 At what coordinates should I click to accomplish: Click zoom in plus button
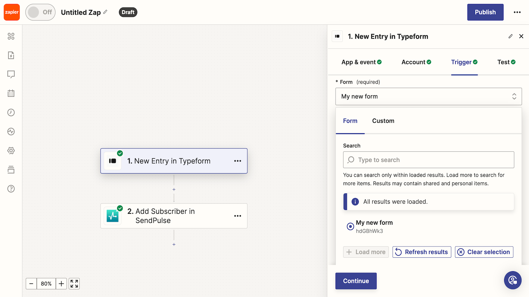point(61,283)
